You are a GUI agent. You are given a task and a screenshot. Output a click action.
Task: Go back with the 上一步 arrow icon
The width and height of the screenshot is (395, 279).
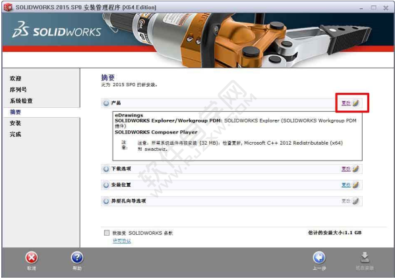point(319,258)
